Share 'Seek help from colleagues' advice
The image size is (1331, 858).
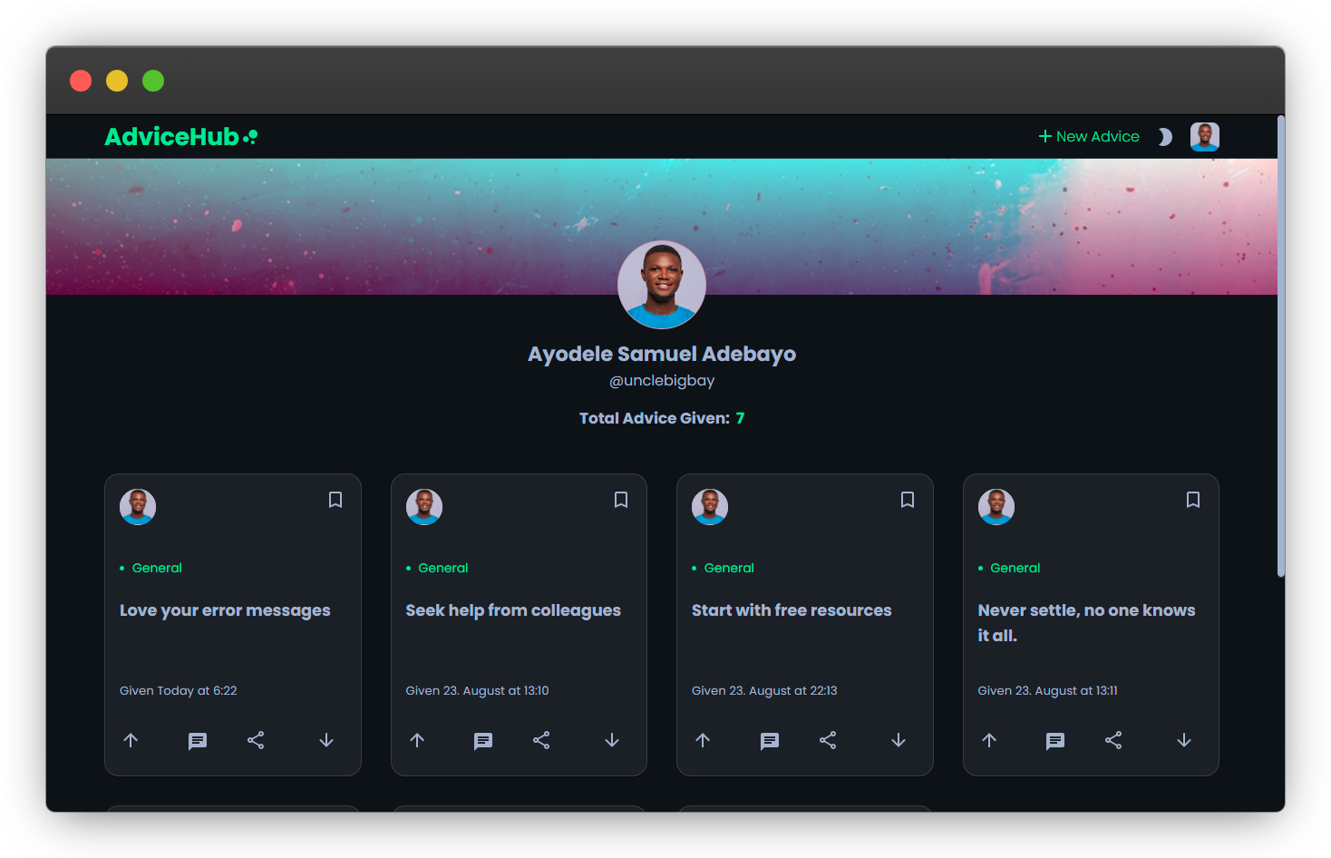pyautogui.click(x=541, y=740)
